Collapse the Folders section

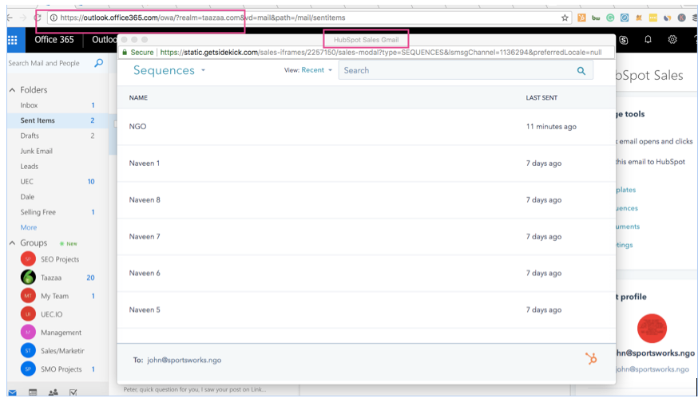12,90
